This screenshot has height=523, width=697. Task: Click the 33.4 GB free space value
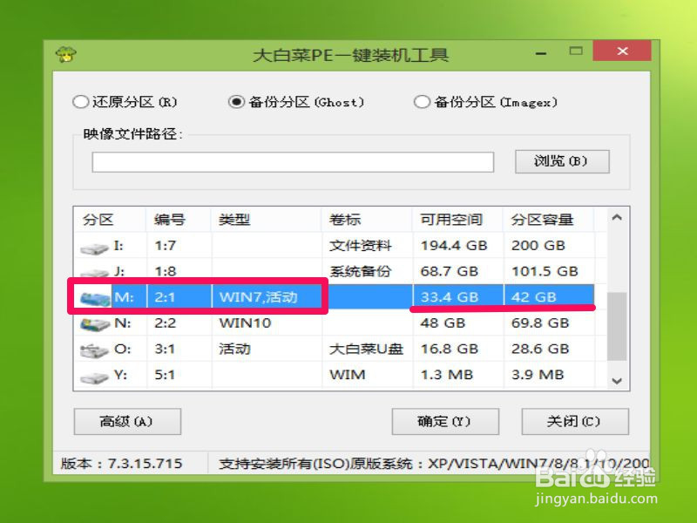coord(450,297)
